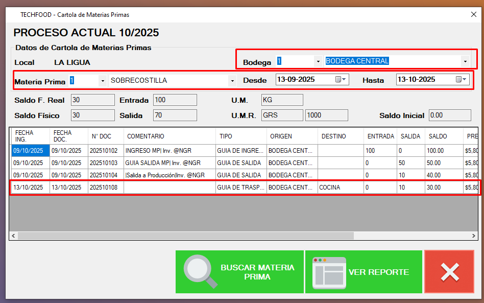This screenshot has width=484, height=303.
Task: Expand the BODEGA CENTRAL name dropdown
Action: [465, 61]
